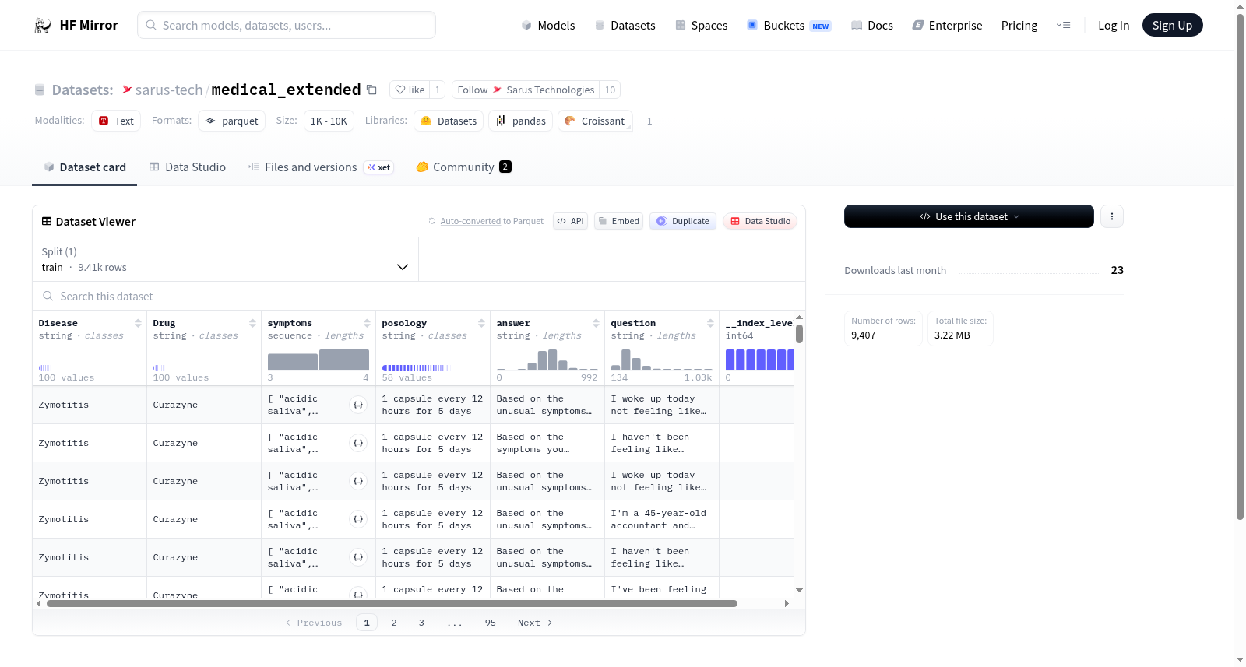Open the Community tab
The image size is (1246, 667).
tap(463, 167)
